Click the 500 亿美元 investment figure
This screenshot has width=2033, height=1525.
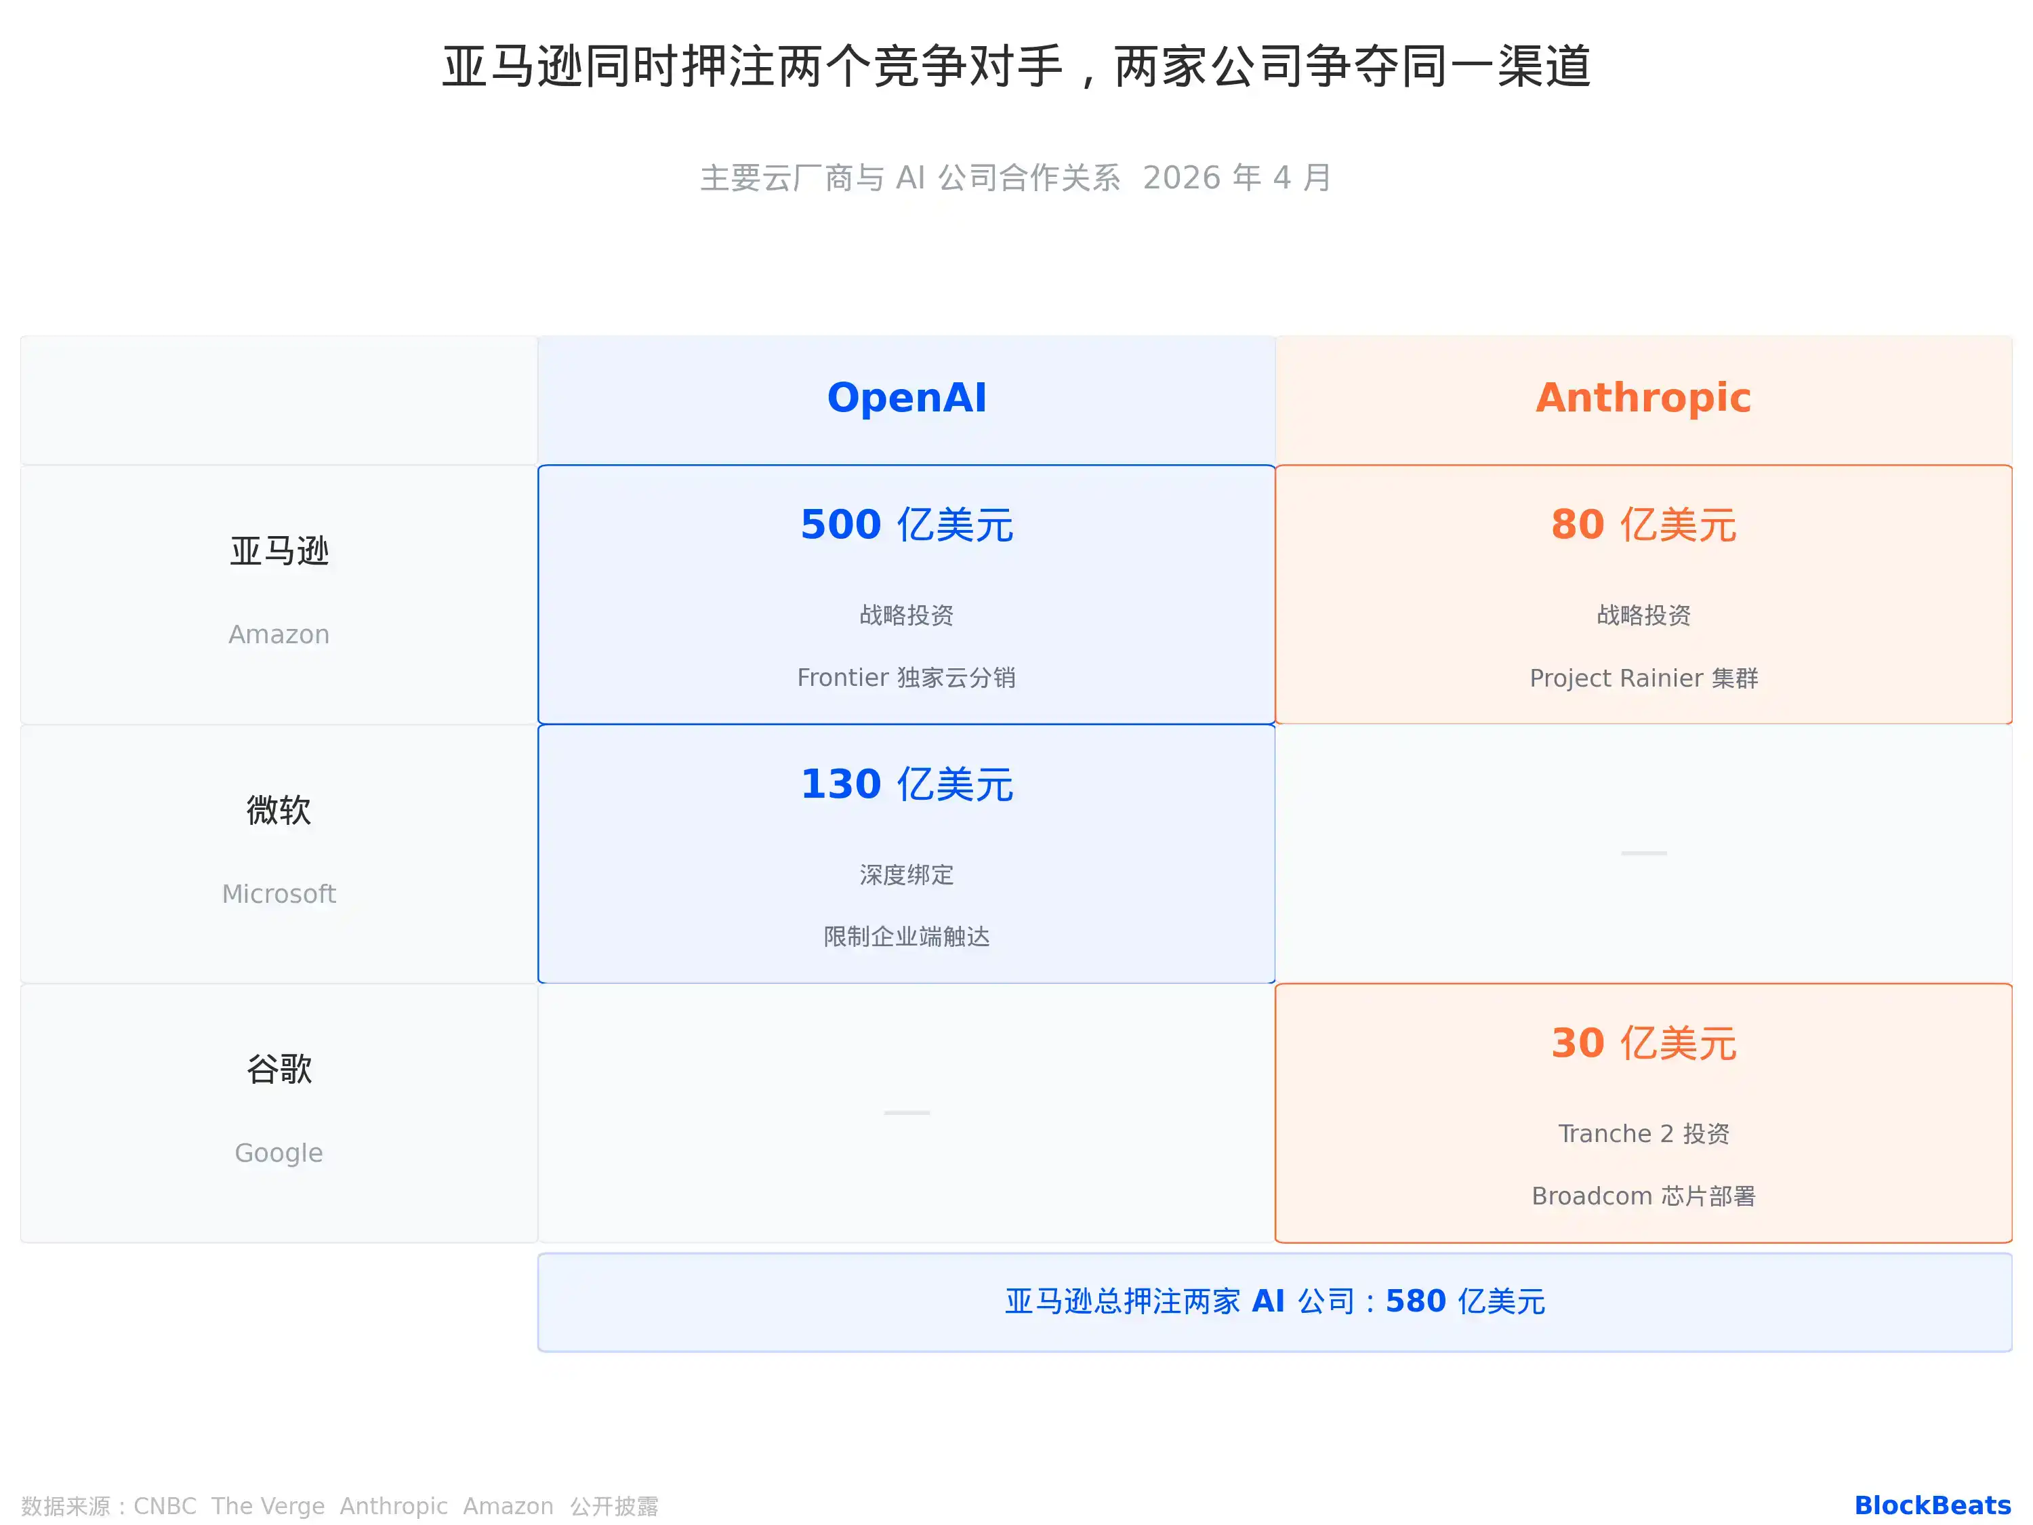[906, 525]
